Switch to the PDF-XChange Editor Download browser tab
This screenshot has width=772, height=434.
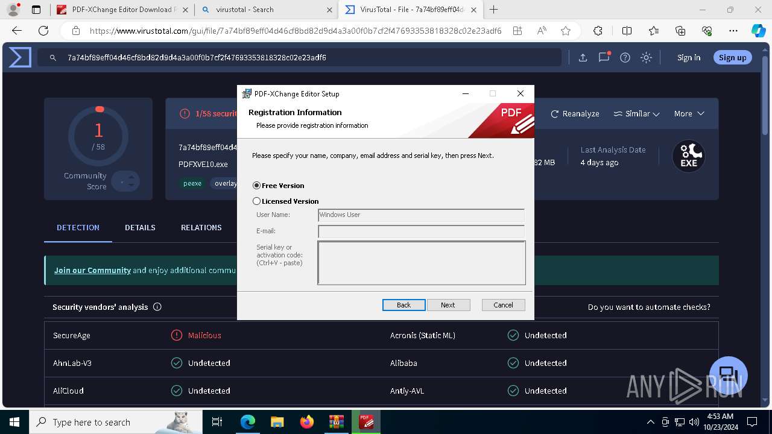(x=121, y=10)
